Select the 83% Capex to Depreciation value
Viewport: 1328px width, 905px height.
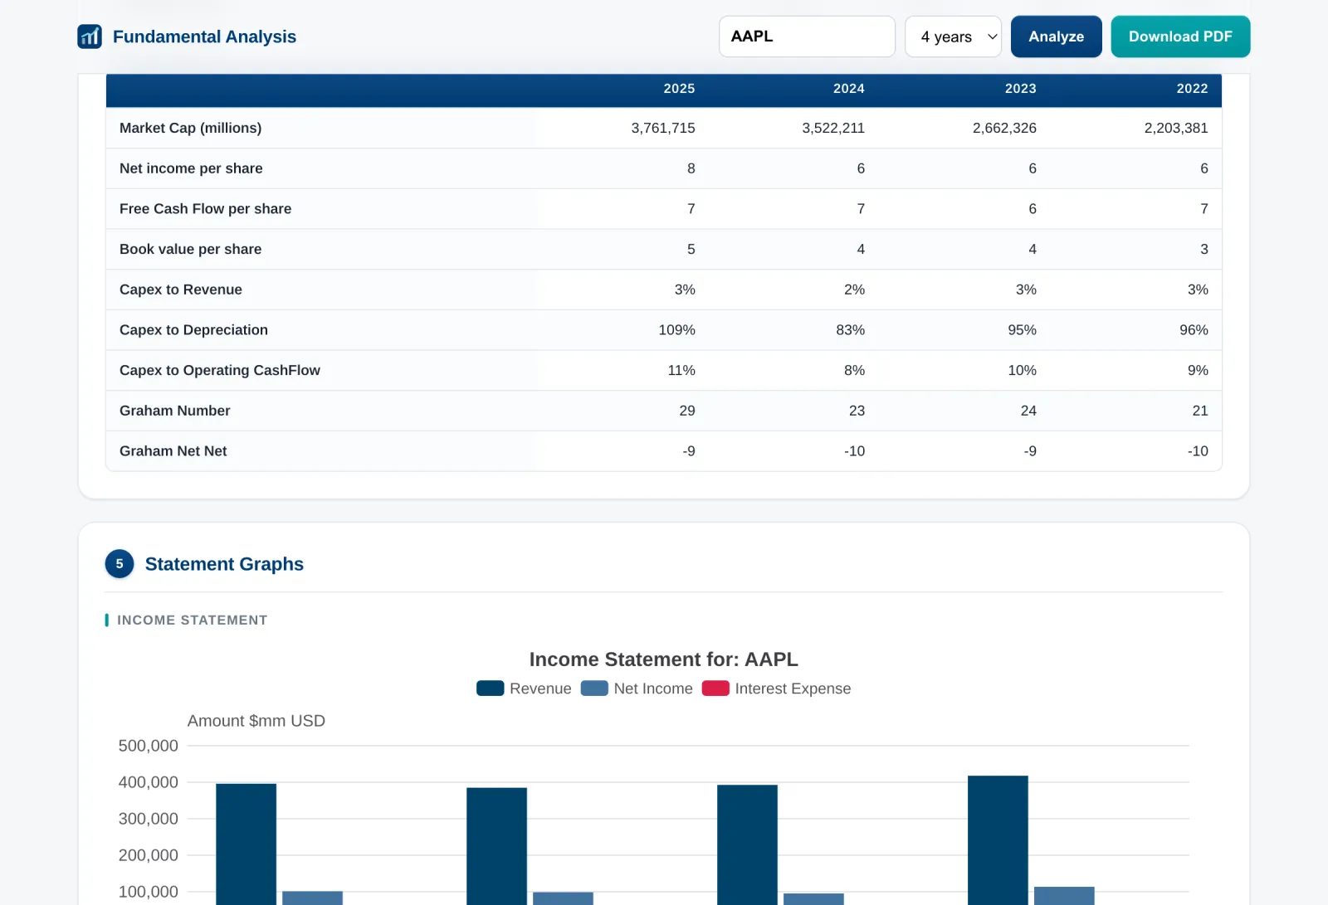[850, 330]
